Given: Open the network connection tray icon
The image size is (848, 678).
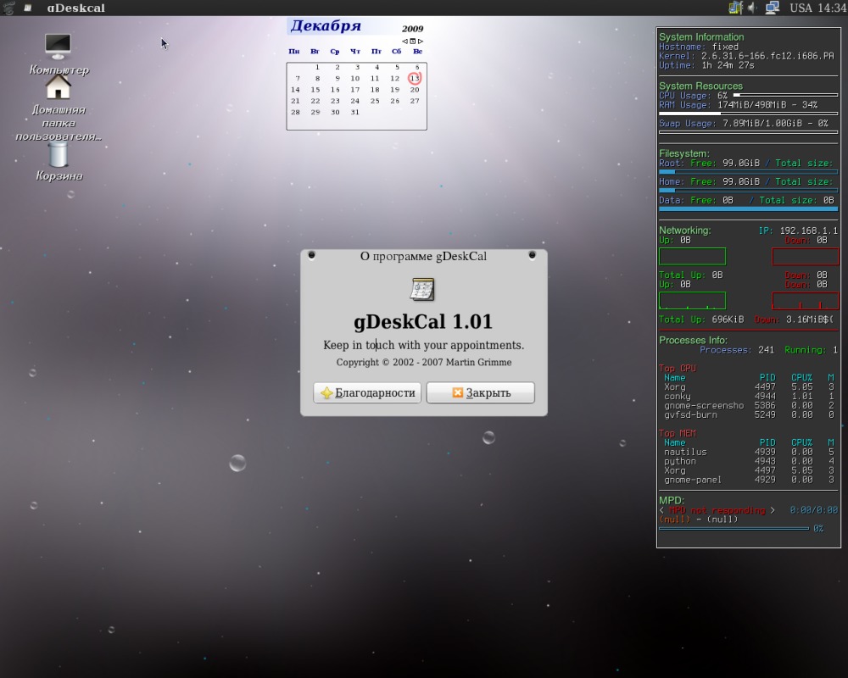Looking at the screenshot, I should tap(773, 8).
